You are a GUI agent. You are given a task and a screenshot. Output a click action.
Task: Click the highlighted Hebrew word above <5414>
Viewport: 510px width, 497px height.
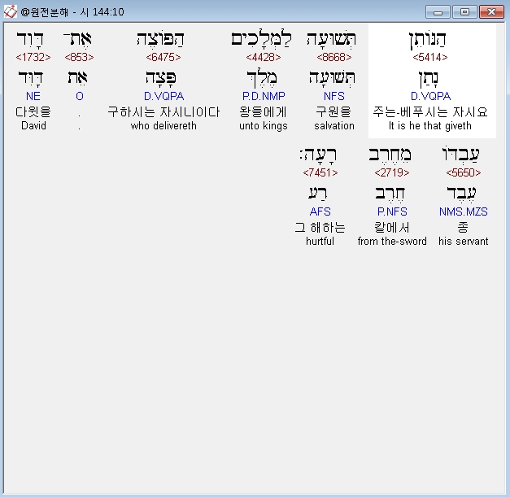point(428,41)
